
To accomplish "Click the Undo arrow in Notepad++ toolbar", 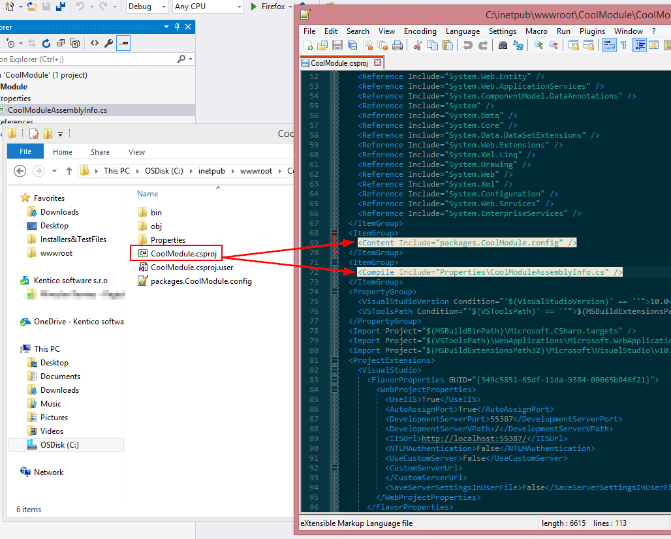I will point(468,45).
